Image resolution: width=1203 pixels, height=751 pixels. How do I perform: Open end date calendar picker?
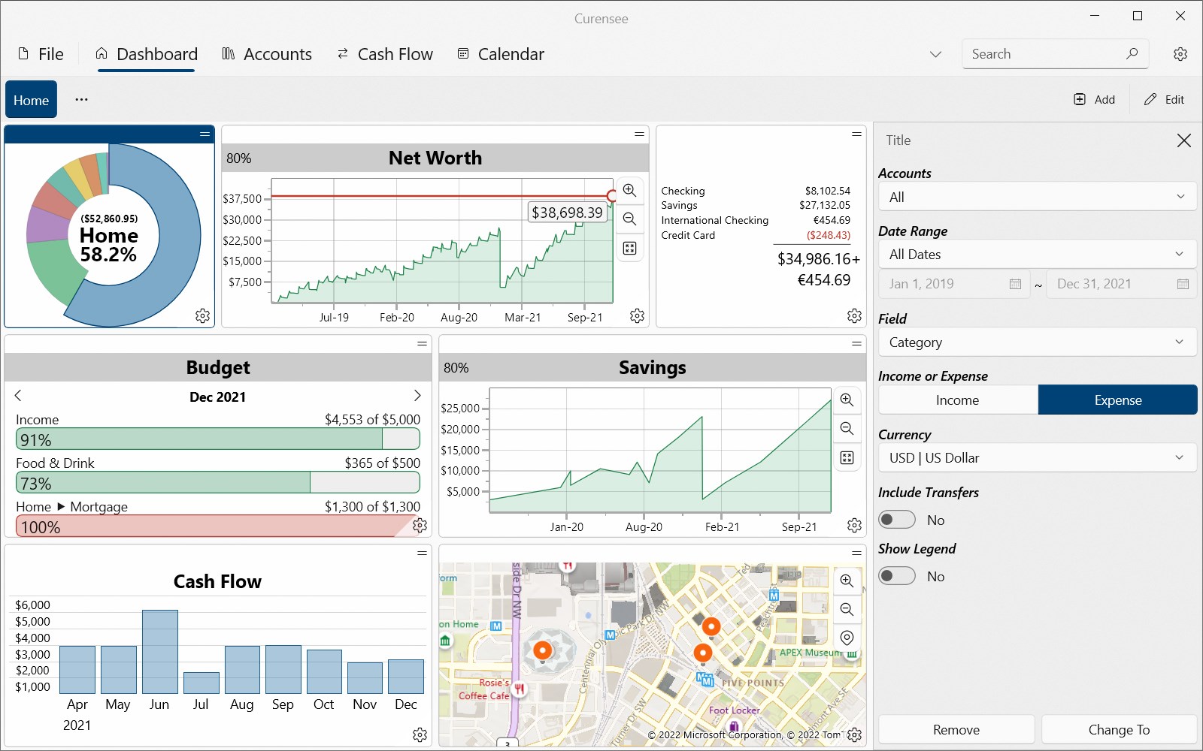(x=1183, y=284)
